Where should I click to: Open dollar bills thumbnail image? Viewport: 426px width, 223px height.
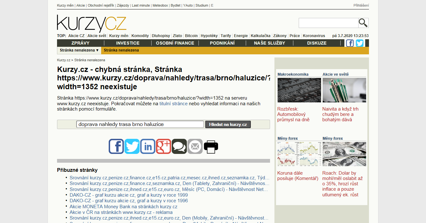click(x=344, y=154)
